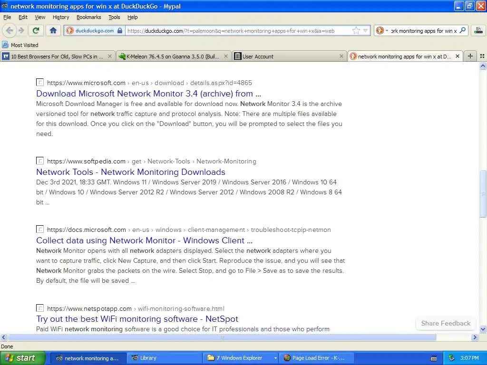The height and width of the screenshot is (365, 487).
Task: Open the Most Visited bookmarks folder
Action: click(x=20, y=45)
